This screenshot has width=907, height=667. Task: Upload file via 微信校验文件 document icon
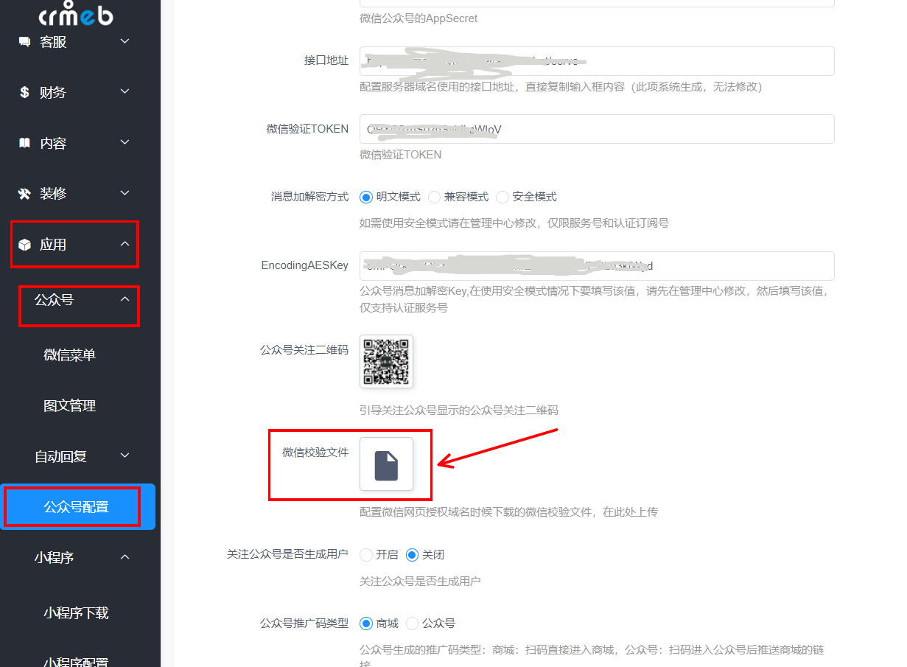pos(386,464)
